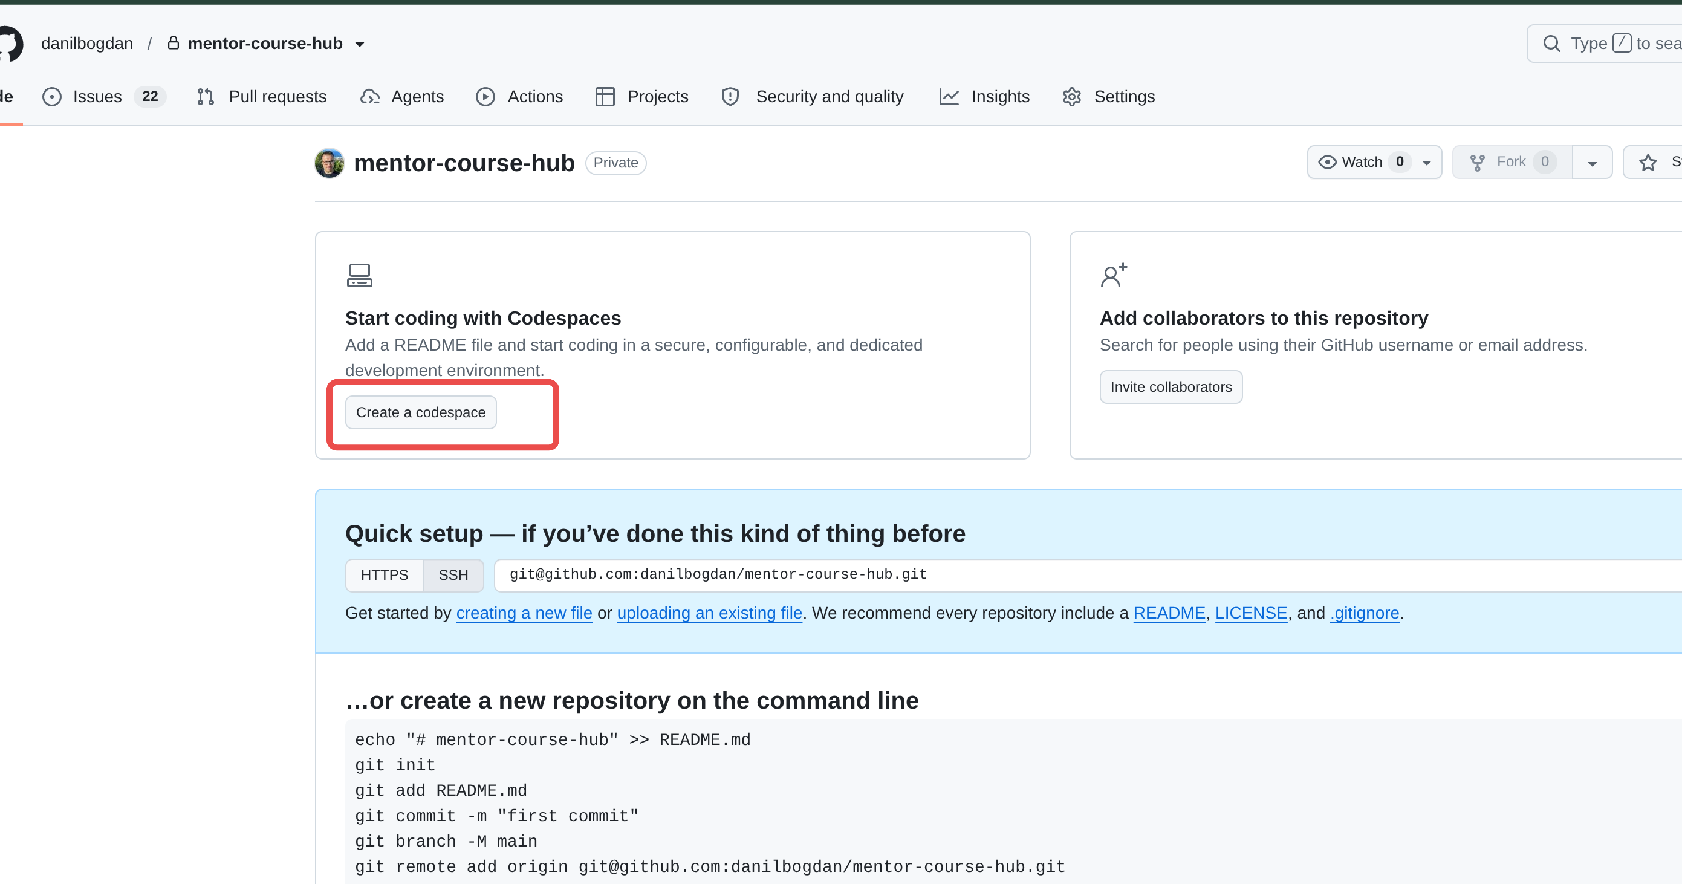Expand the repository breadcrumb dropdown arrow
The height and width of the screenshot is (884, 1682).
click(359, 44)
